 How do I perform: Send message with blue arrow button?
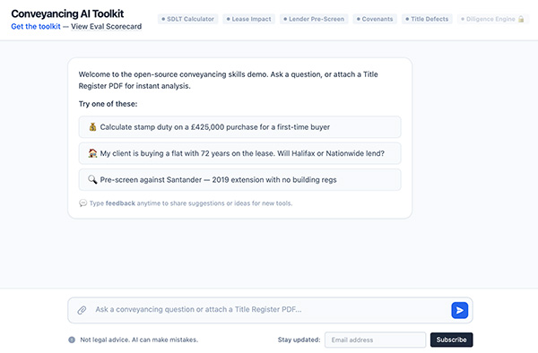[459, 310]
